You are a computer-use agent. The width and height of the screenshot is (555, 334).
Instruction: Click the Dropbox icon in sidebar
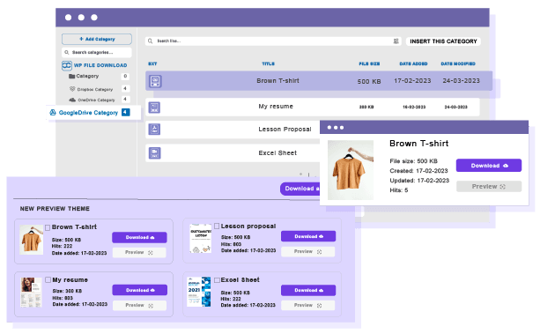[72, 89]
